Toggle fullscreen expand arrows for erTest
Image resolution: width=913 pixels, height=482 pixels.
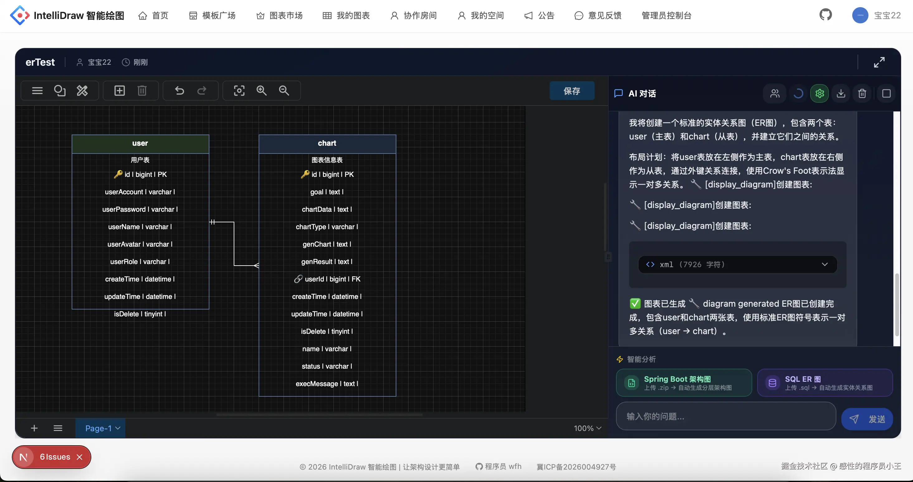(x=879, y=62)
